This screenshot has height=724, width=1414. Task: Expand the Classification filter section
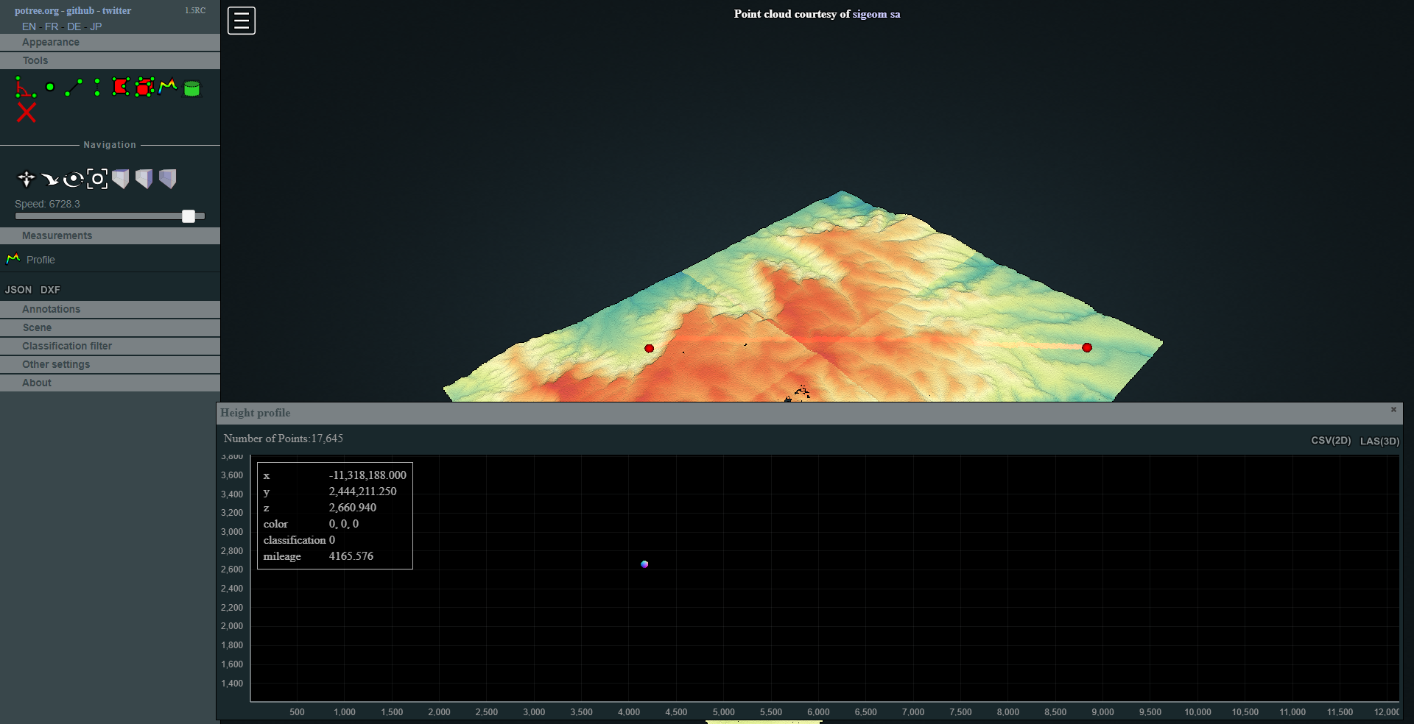(67, 346)
